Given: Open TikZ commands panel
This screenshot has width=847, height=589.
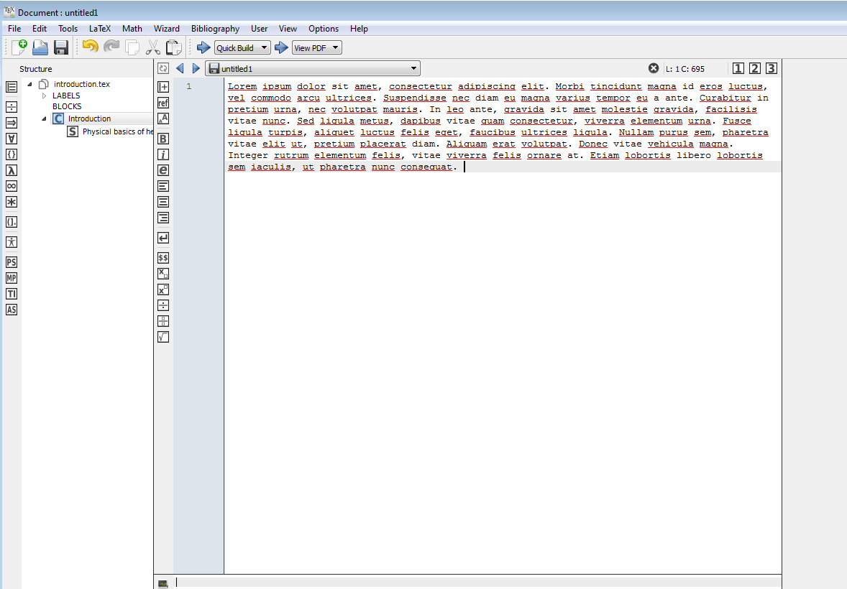Looking at the screenshot, I should [x=12, y=294].
